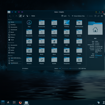105x105 pixels.
Task: Search for Images in sidebar
Action: 15,48
